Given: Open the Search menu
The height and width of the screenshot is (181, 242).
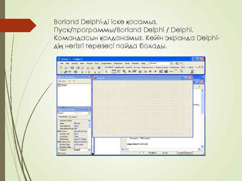Looking at the screenshot, I should 75,63.
